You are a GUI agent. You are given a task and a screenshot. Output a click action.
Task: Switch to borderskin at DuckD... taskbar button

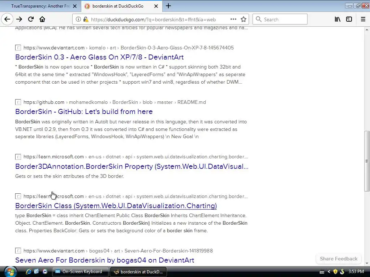pos(138,272)
